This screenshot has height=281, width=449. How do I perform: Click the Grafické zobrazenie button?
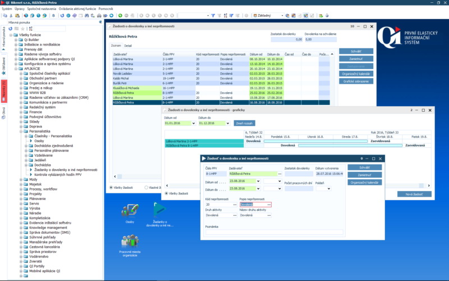355,81
